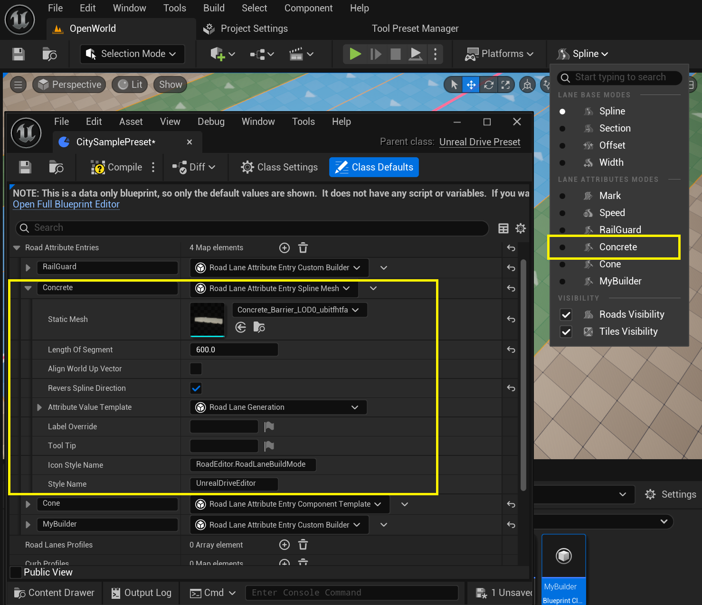Add a Road Attribute Entries map element

[285, 248]
